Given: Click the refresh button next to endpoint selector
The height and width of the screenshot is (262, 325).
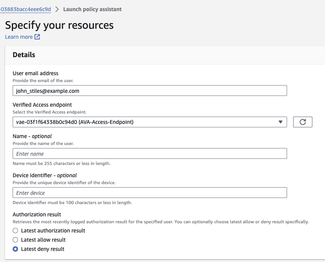Looking at the screenshot, I should (302, 122).
